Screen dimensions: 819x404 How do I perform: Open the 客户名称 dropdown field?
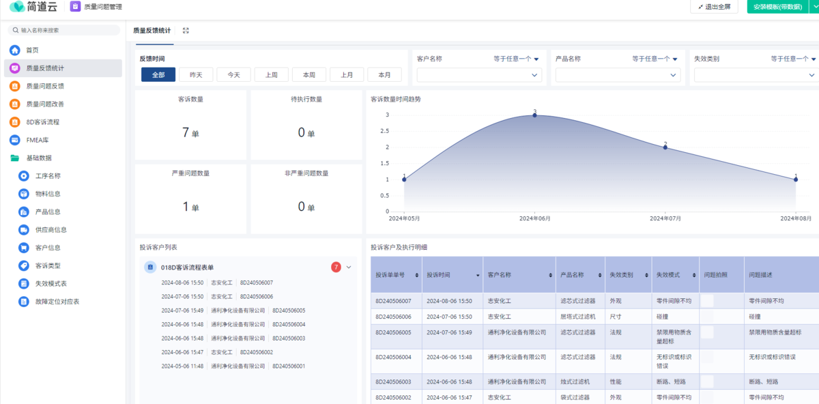[x=479, y=75]
